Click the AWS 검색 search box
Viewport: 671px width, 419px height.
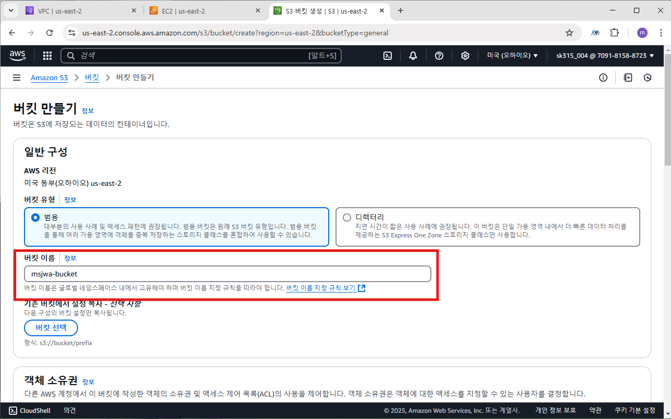pyautogui.click(x=201, y=56)
